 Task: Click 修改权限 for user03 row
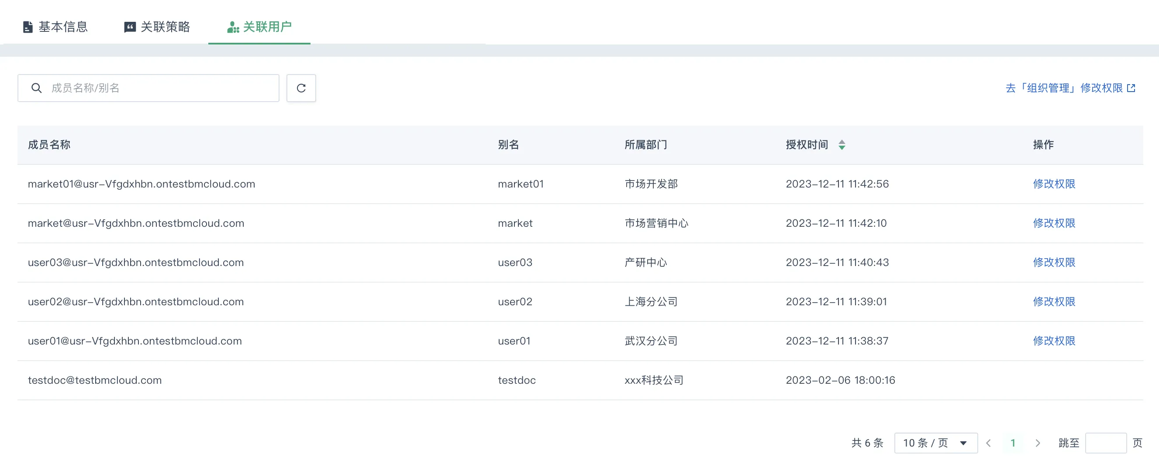(1054, 263)
